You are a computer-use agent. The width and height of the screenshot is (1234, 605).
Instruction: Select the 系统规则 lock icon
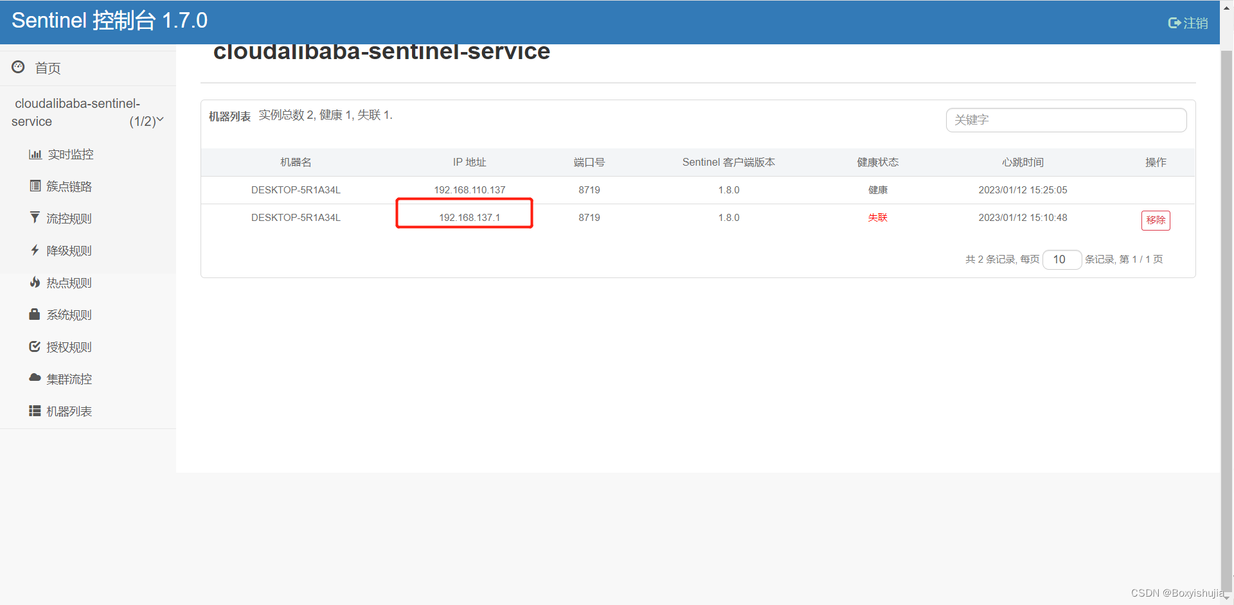click(x=34, y=314)
